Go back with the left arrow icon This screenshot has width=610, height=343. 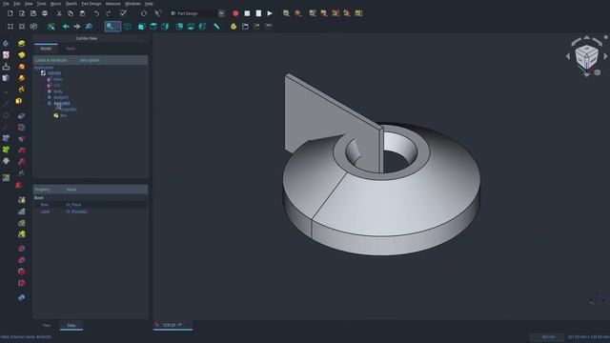click(x=66, y=27)
